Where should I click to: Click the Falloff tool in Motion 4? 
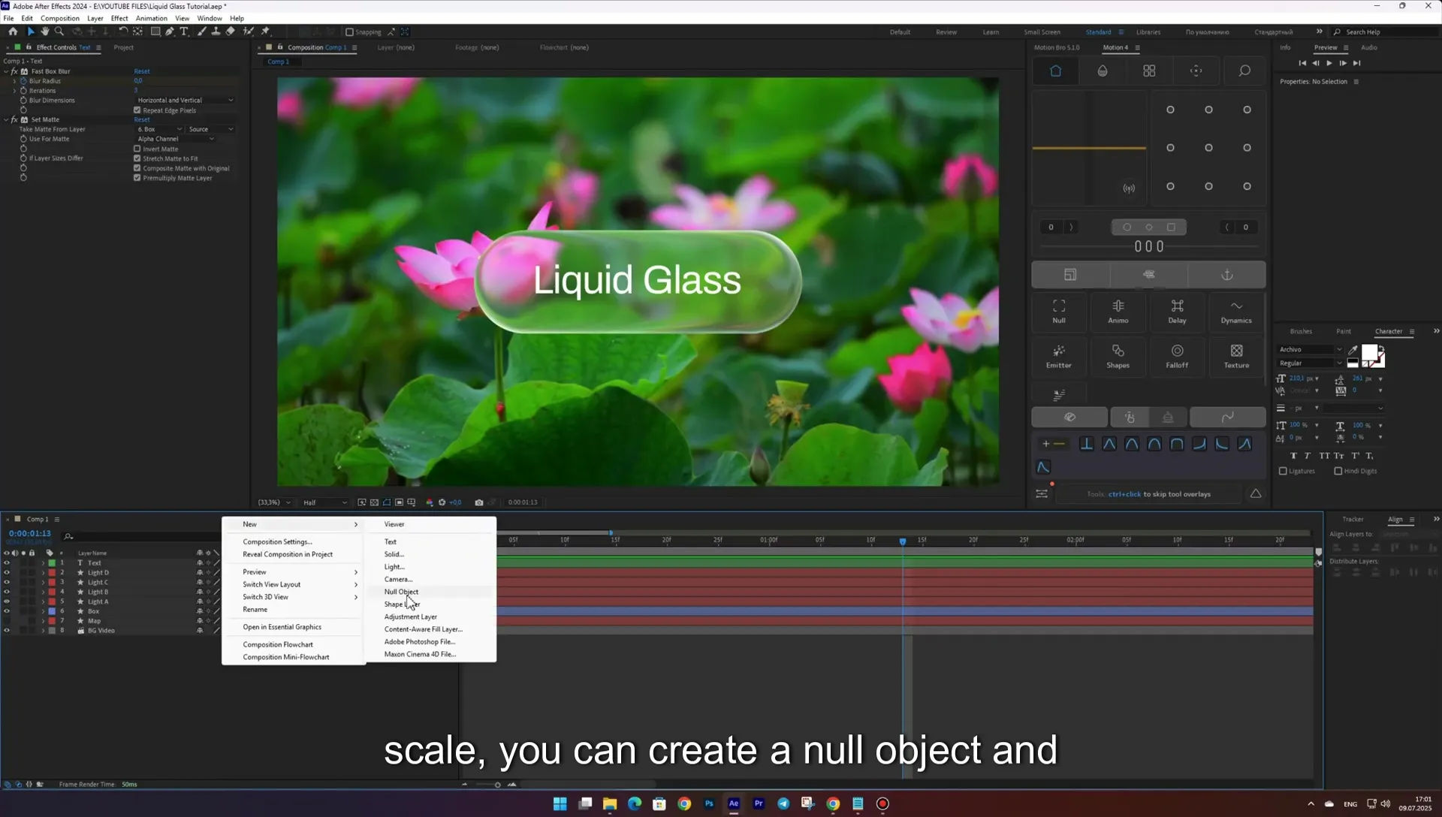[1177, 356]
